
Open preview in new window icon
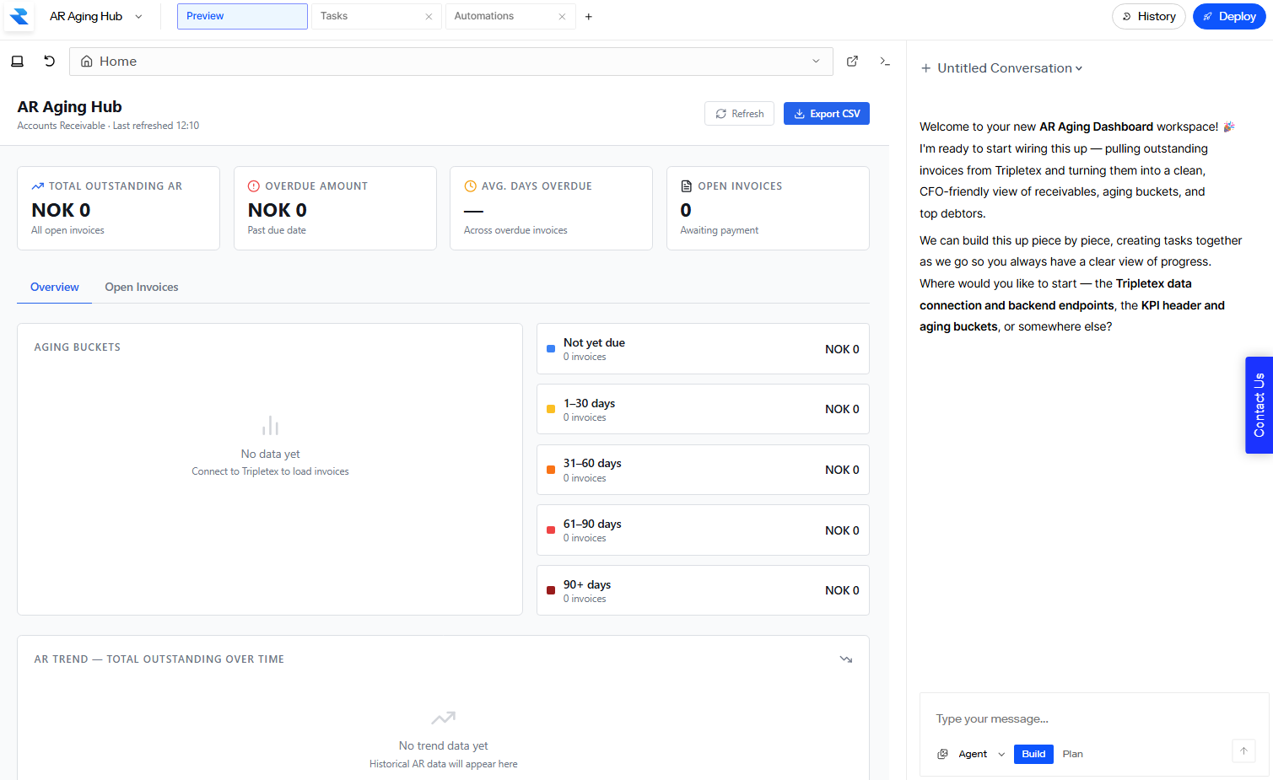tap(853, 62)
